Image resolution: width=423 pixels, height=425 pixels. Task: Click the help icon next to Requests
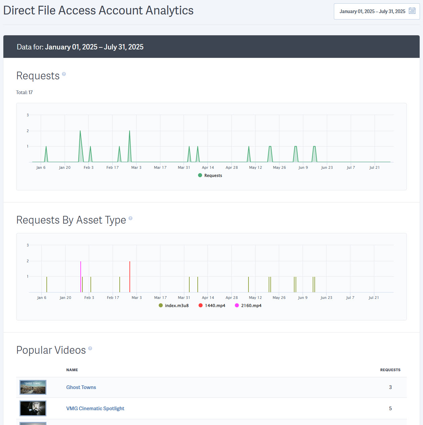pos(64,74)
